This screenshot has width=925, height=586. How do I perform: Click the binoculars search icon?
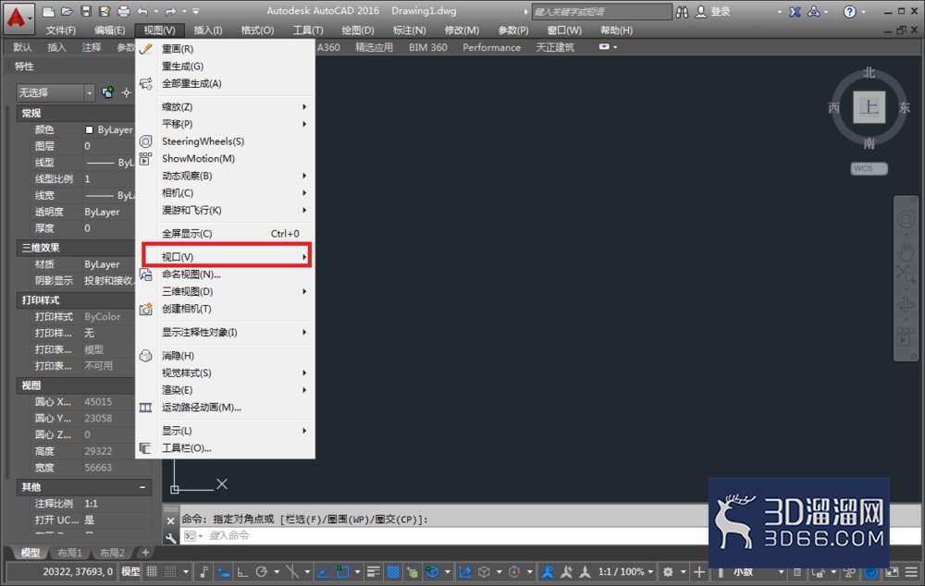pyautogui.click(x=682, y=12)
